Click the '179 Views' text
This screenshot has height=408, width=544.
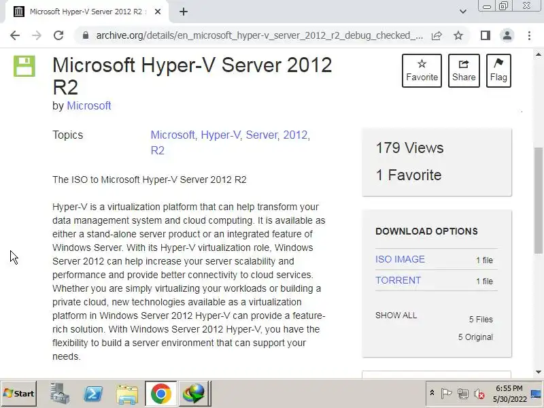(x=410, y=148)
